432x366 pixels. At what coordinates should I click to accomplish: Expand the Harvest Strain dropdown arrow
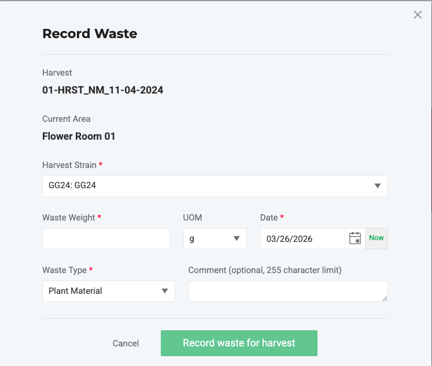click(378, 186)
